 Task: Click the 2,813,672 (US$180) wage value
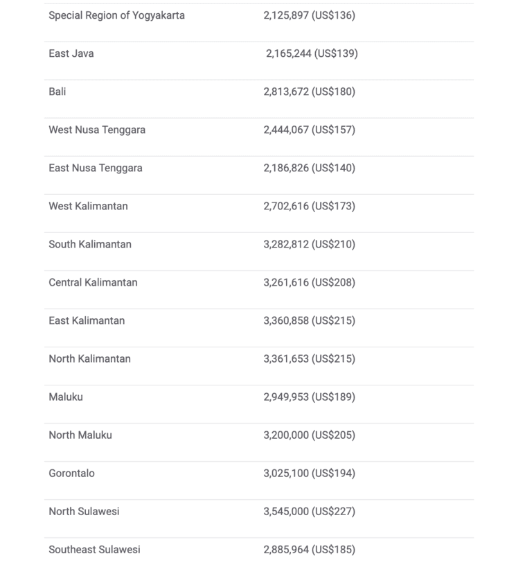click(309, 92)
